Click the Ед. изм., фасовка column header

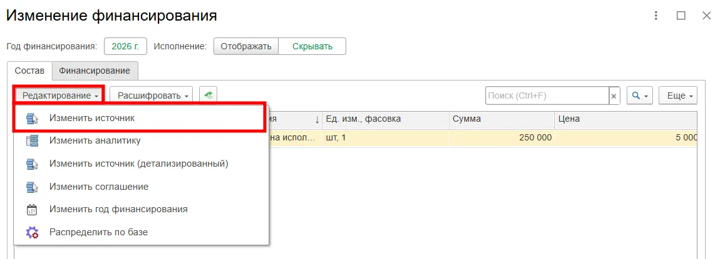coord(386,119)
